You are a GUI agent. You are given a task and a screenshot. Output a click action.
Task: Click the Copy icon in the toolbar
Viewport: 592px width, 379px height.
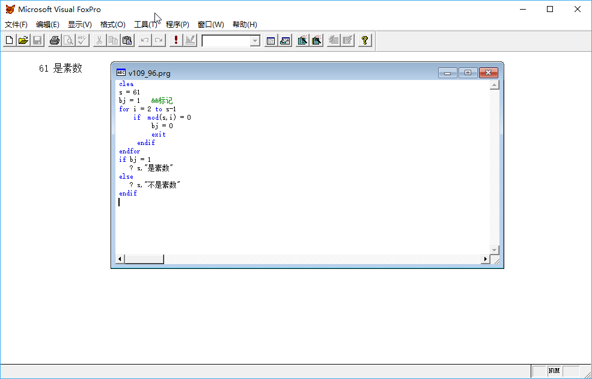pos(113,40)
